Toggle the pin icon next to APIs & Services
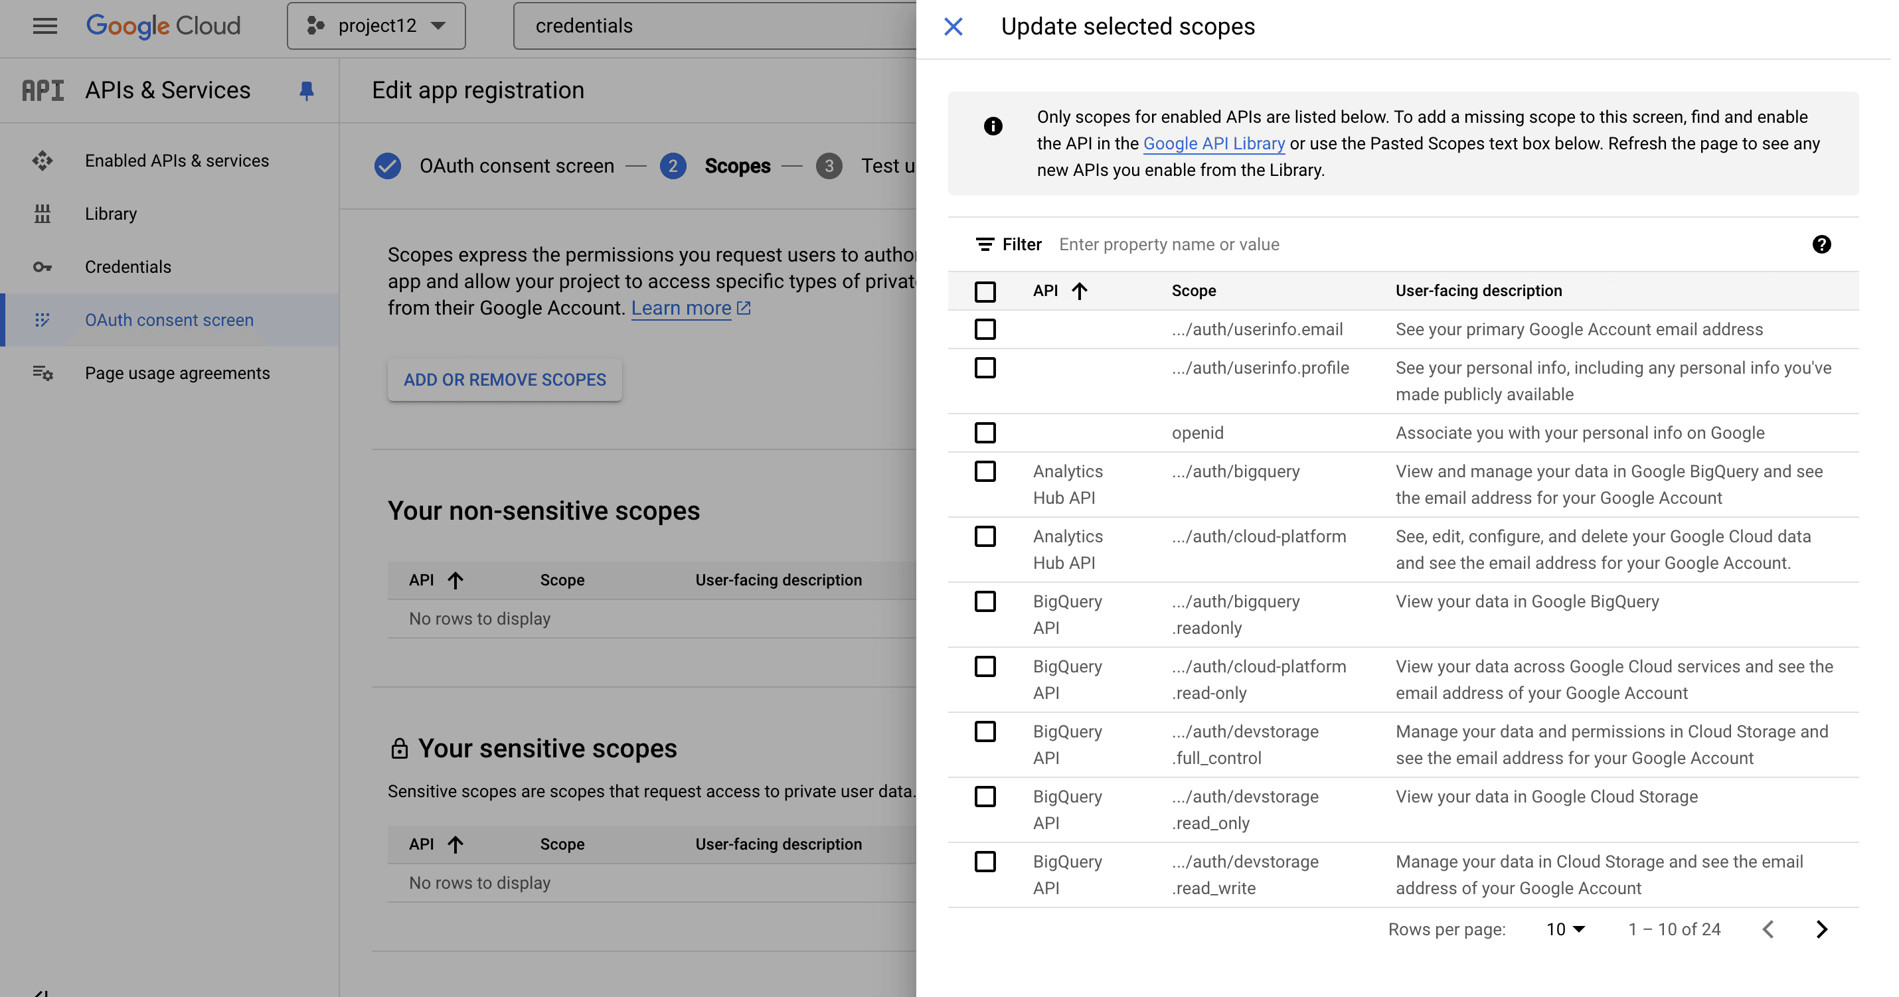Screen dimensions: 1899x997 [307, 90]
